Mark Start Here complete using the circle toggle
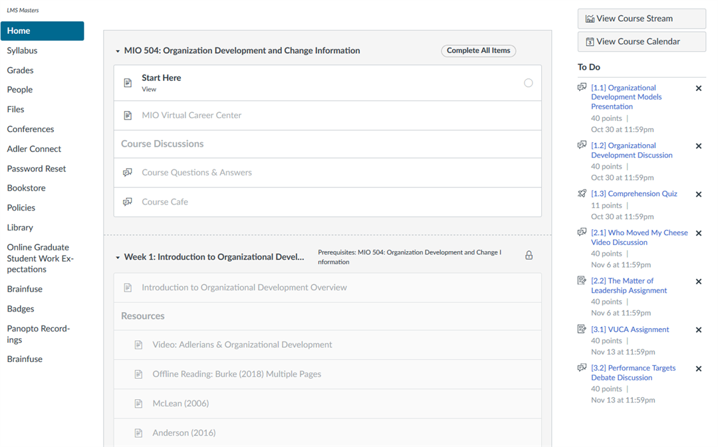 pyautogui.click(x=529, y=82)
